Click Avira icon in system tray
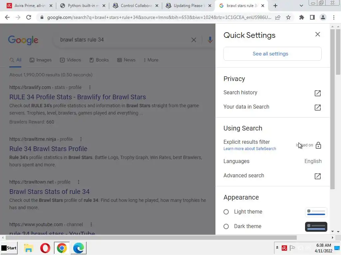The width and height of the screenshot is (341, 255). coord(284,248)
